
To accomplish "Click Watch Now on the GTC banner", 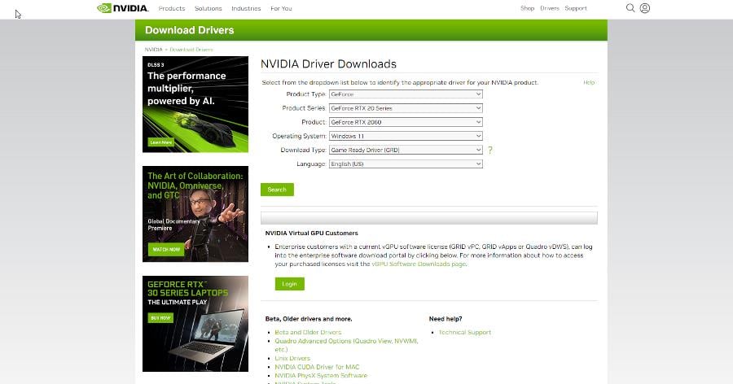I will click(166, 250).
